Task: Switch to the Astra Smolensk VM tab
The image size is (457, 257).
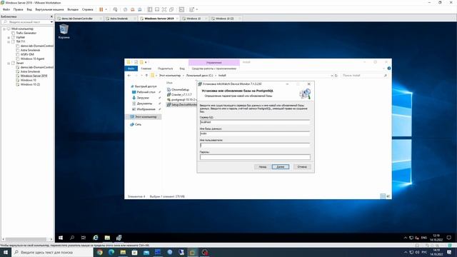Action: click(119, 19)
